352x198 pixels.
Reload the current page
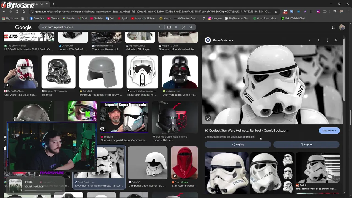click(x=17, y=12)
